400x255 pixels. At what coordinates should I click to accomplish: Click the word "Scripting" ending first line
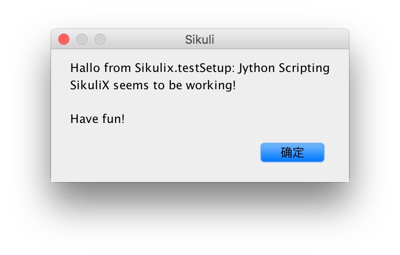(x=304, y=69)
